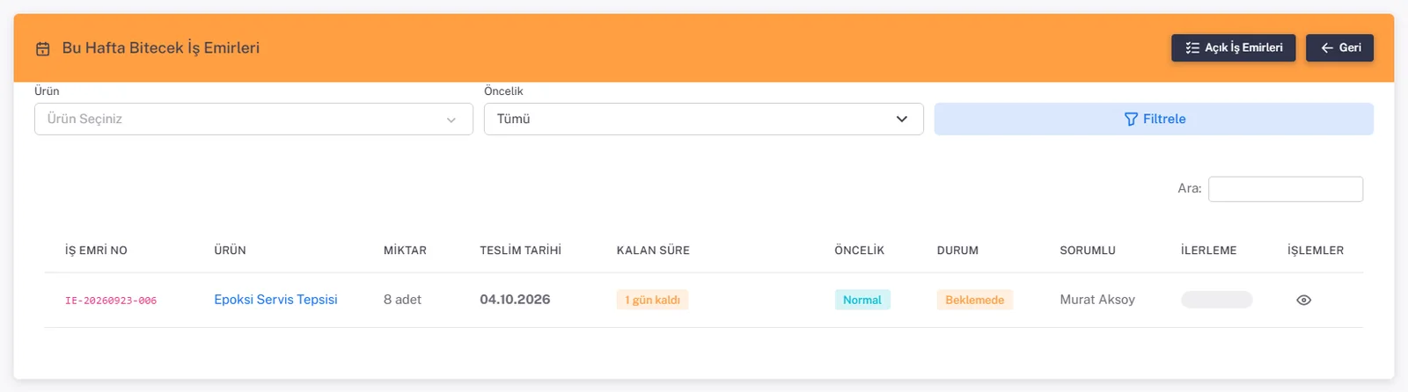Sort by the İŞ EMRİ NO column header
The width and height of the screenshot is (1408, 392).
(96, 250)
